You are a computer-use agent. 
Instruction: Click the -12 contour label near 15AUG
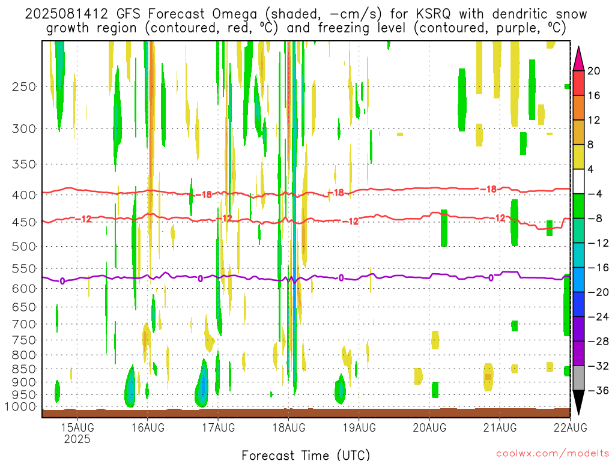coord(83,219)
